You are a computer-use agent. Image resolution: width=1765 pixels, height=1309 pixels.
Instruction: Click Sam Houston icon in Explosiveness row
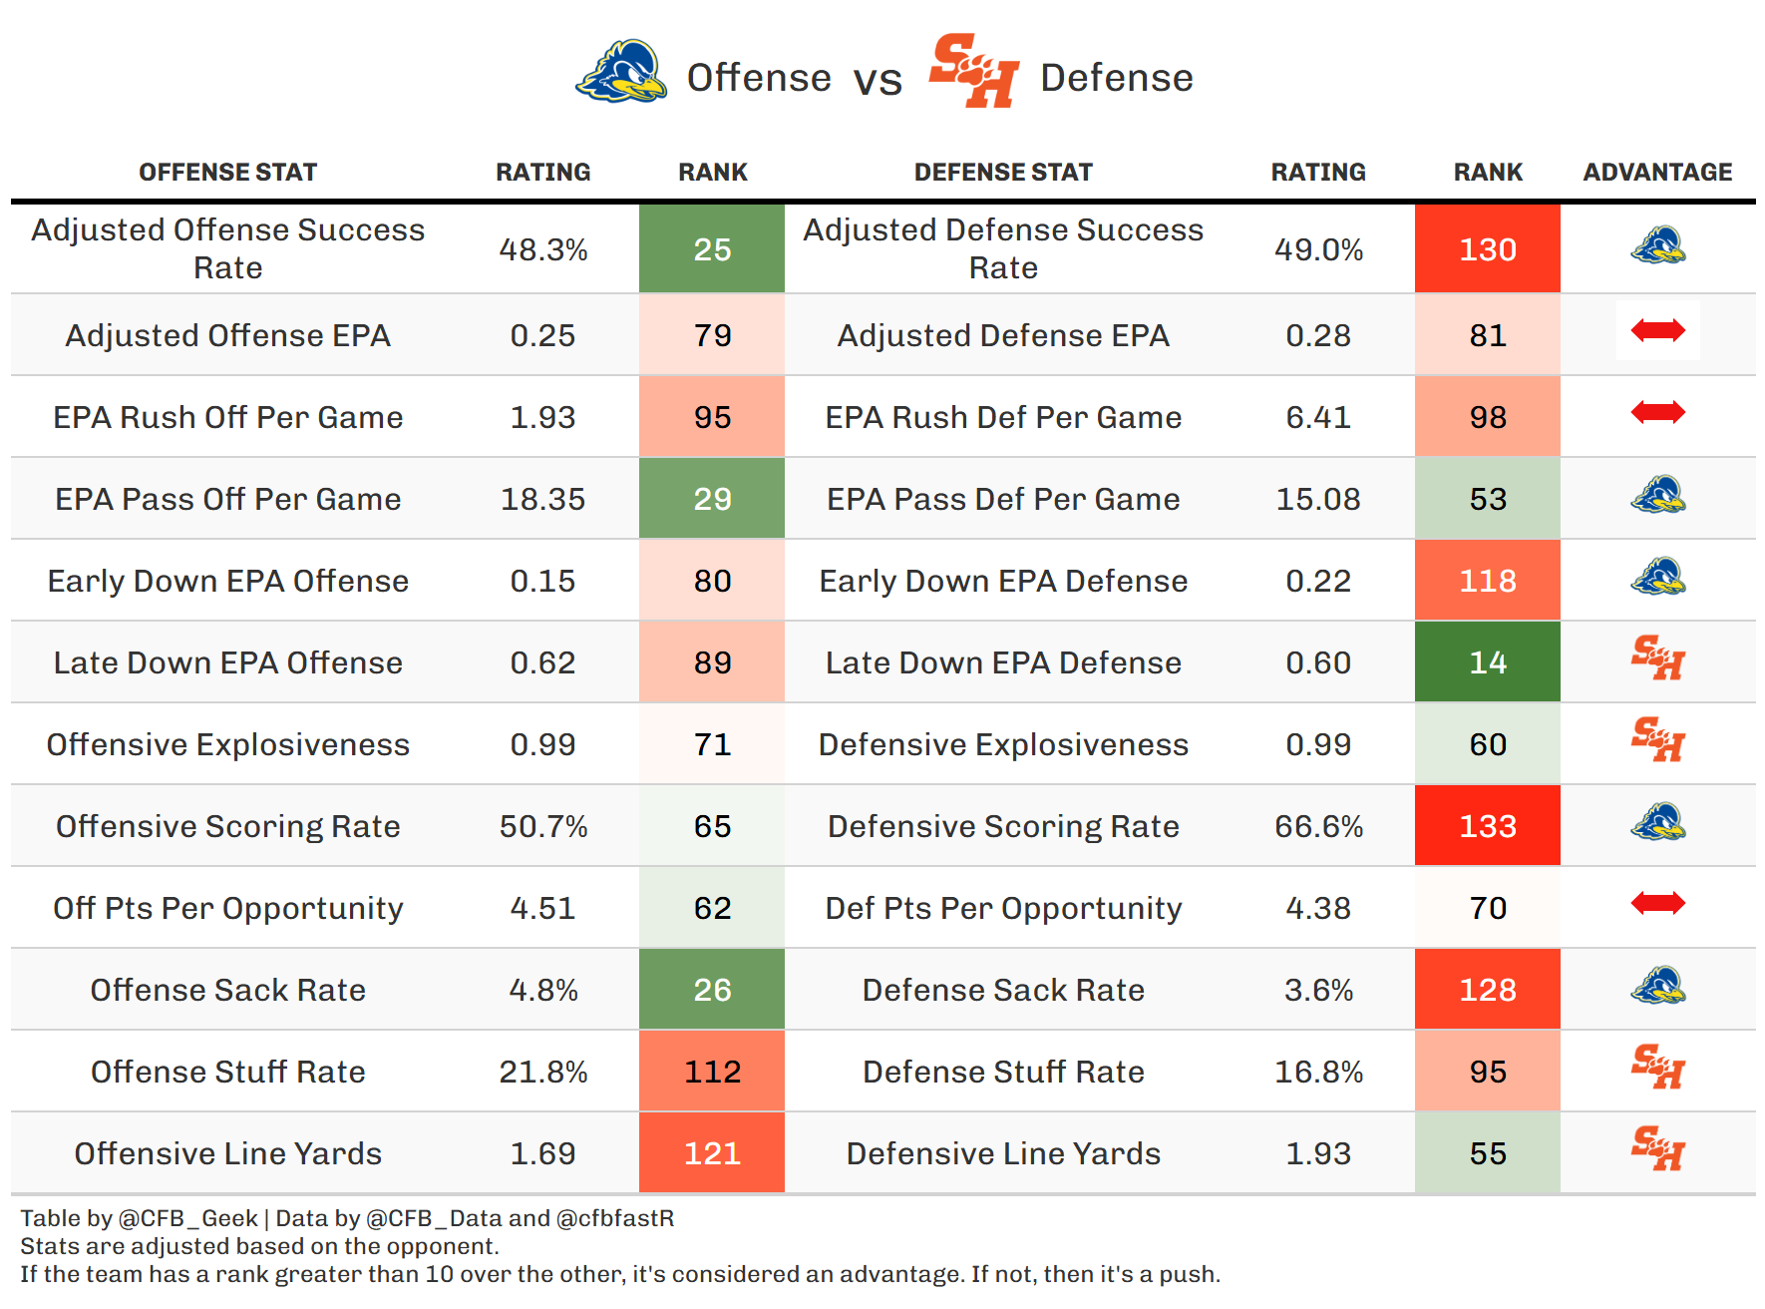(1657, 739)
